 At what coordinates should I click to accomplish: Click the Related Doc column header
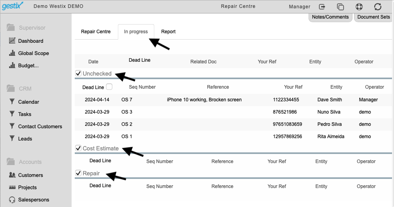[203, 62]
